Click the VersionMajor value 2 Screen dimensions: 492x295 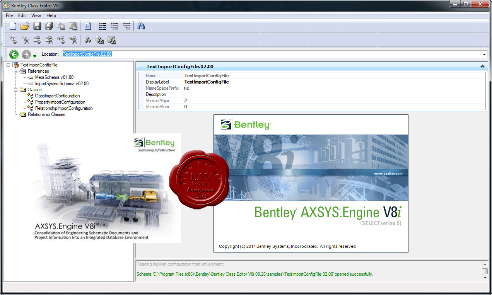[x=186, y=101]
